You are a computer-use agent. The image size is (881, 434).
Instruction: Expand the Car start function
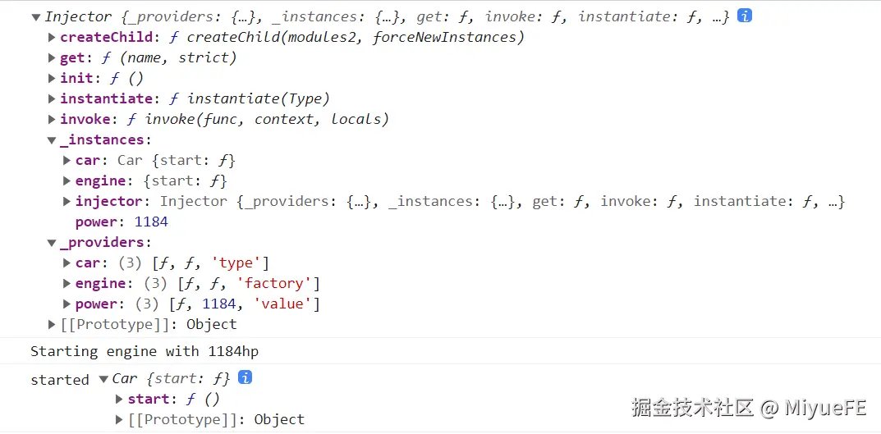tap(120, 399)
